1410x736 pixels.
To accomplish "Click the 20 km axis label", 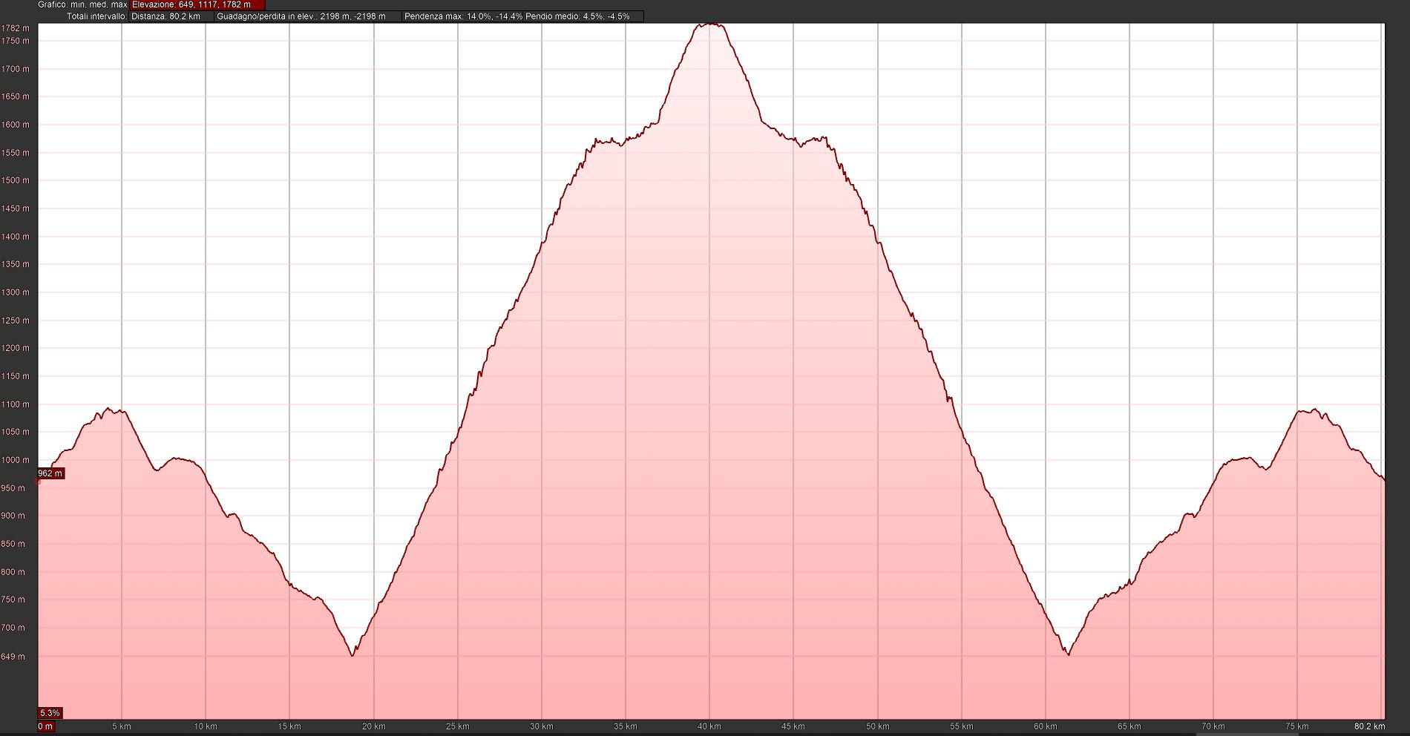I will [x=373, y=726].
